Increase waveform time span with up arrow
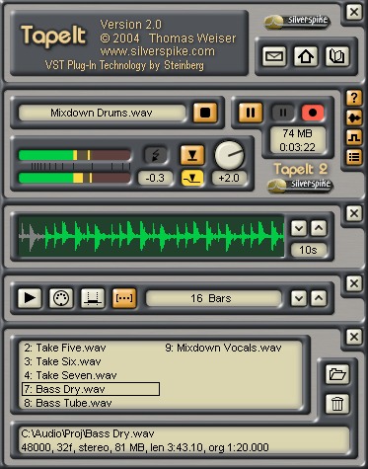 click(319, 228)
